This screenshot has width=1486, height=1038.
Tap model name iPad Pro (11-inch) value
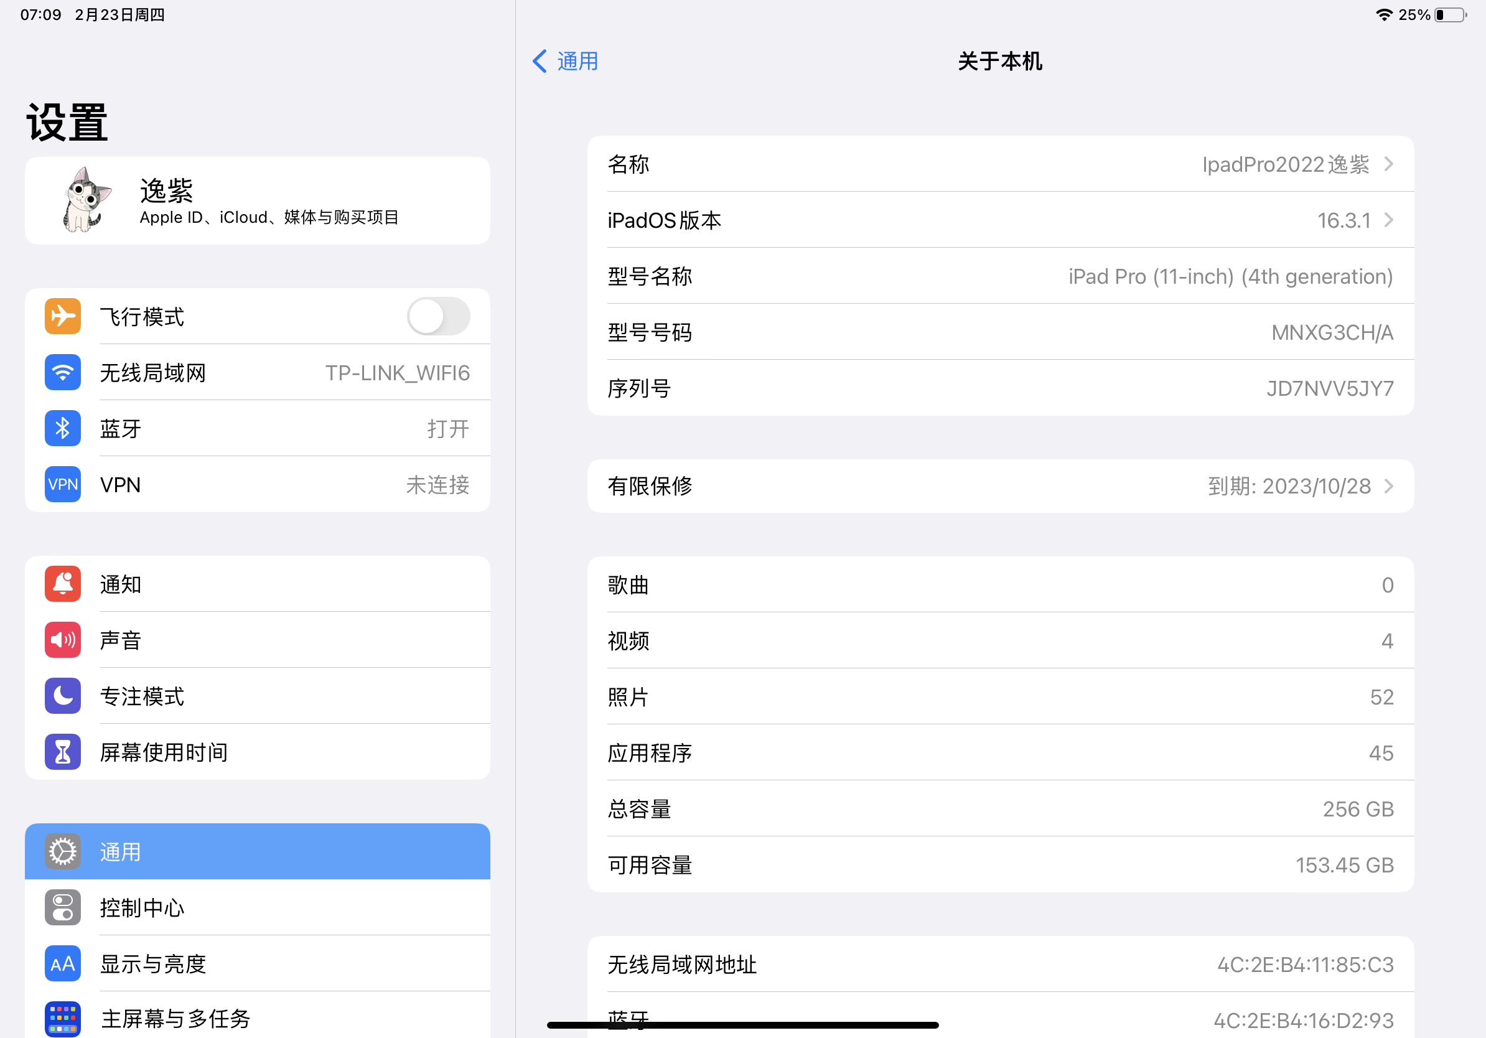(x=1230, y=277)
